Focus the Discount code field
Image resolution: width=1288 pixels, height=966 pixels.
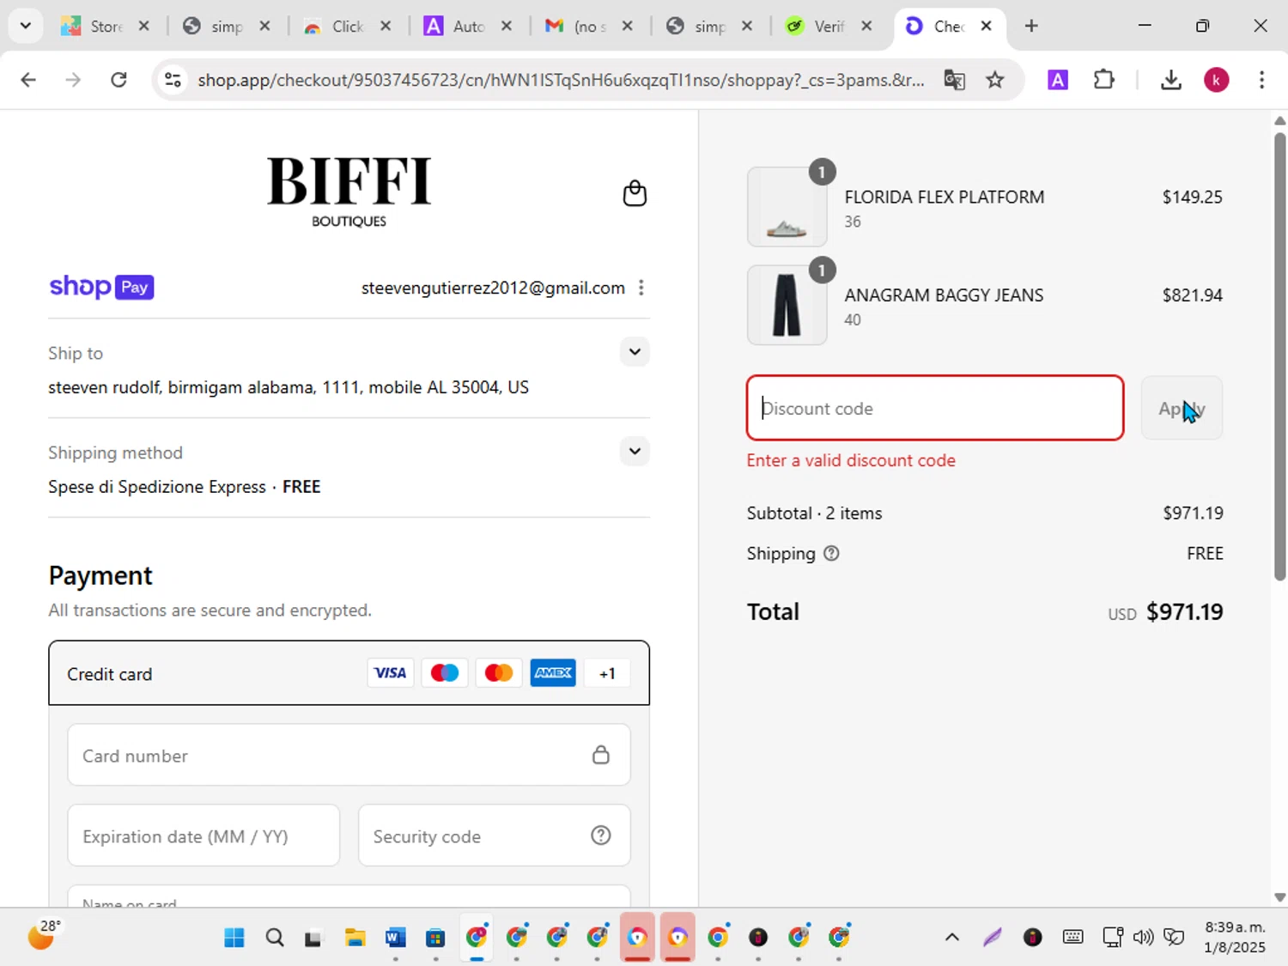click(935, 408)
